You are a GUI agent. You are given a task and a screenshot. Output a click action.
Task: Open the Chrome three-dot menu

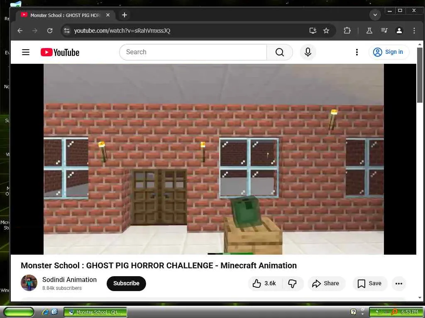coord(414,31)
